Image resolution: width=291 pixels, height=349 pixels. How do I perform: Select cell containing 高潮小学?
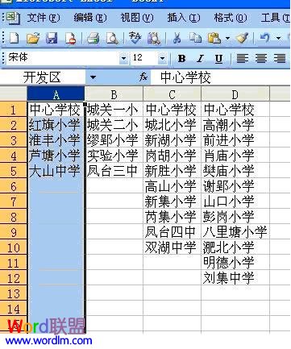[x=235, y=125]
